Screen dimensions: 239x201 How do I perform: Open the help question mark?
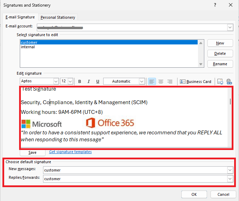215,5
